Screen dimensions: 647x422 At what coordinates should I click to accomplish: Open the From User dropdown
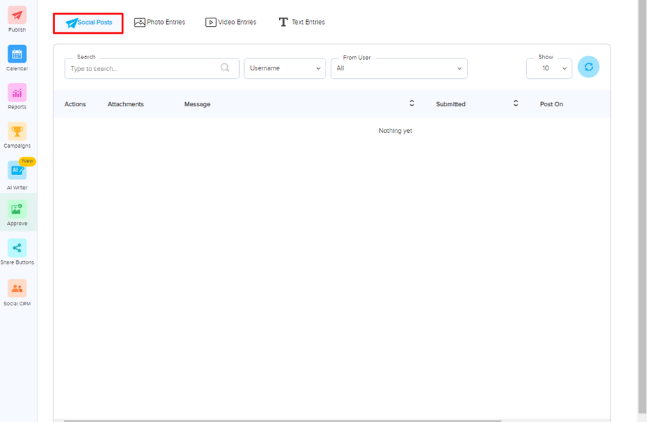(x=399, y=68)
